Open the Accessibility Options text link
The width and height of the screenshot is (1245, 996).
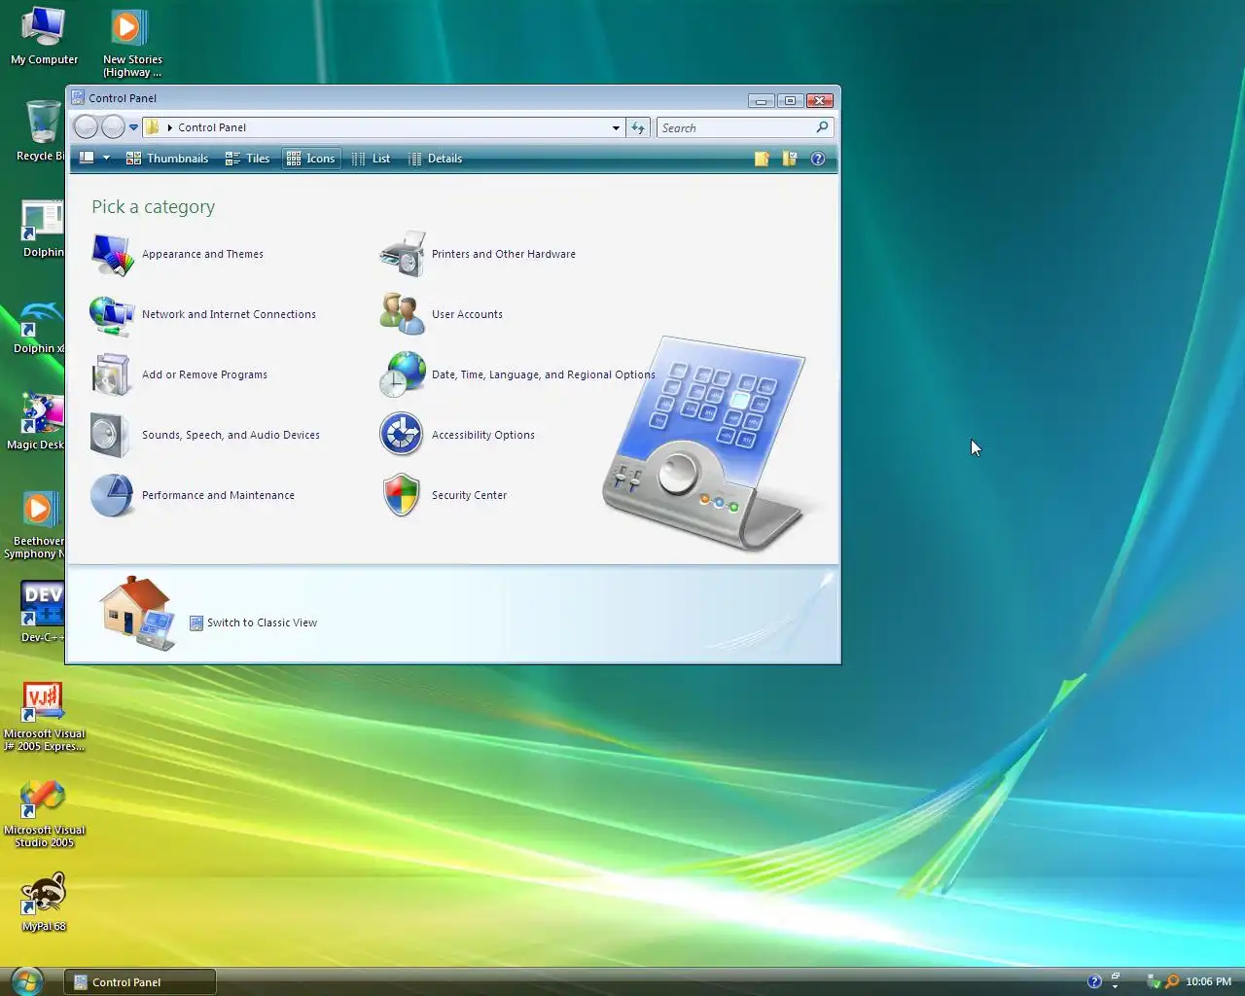pyautogui.click(x=482, y=436)
